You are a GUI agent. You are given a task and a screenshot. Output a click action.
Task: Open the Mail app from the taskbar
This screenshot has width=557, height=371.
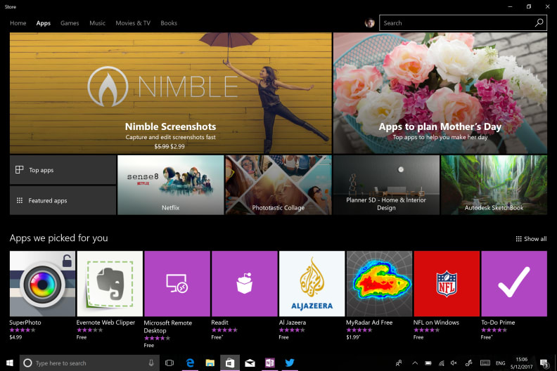(250, 363)
